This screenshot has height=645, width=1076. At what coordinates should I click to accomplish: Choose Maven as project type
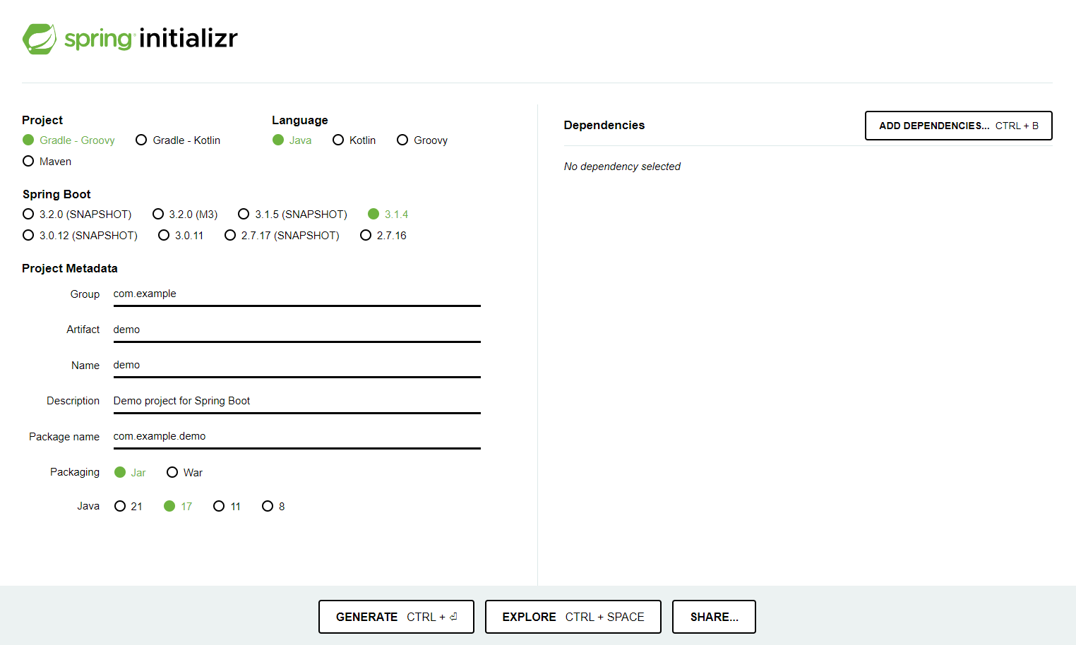(47, 162)
